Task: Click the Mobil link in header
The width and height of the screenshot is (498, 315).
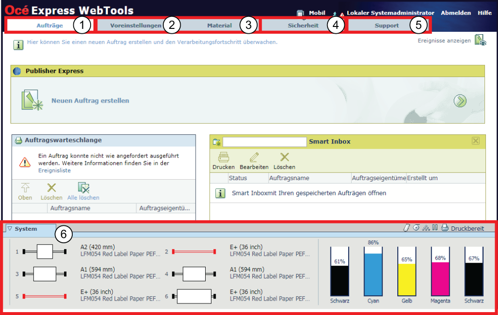Action: click(317, 13)
